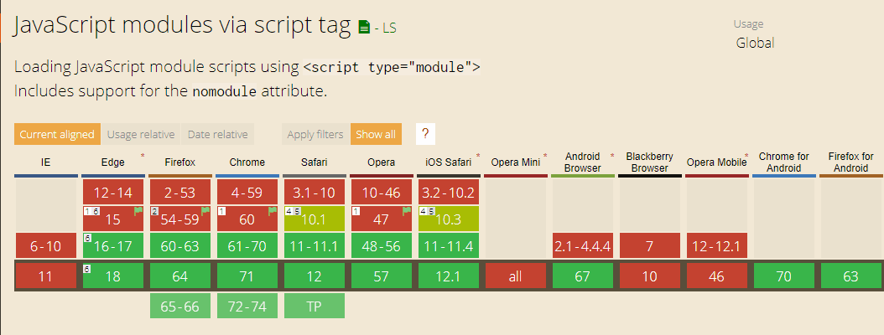Click the green flag on Opera 47
The height and width of the screenshot is (335, 884).
click(407, 211)
